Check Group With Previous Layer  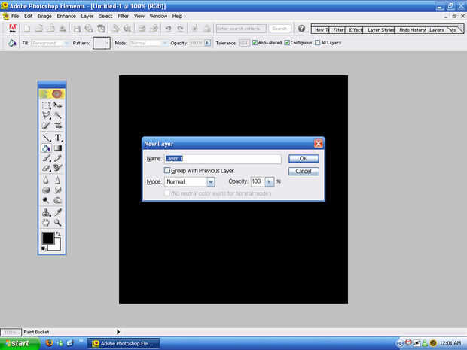click(167, 170)
